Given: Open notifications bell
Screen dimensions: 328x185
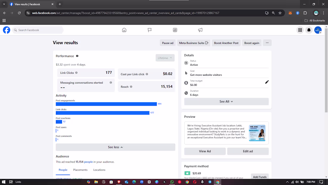Looking at the screenshot, I should pyautogui.click(x=309, y=30).
